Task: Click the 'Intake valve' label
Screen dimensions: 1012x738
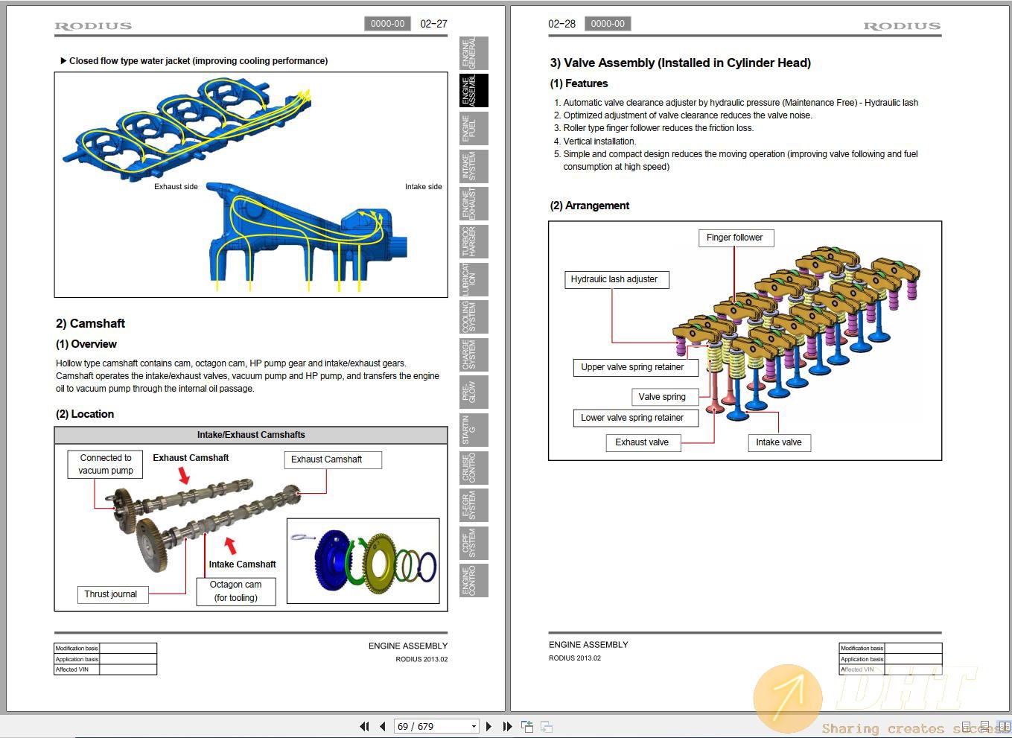Action: click(779, 442)
